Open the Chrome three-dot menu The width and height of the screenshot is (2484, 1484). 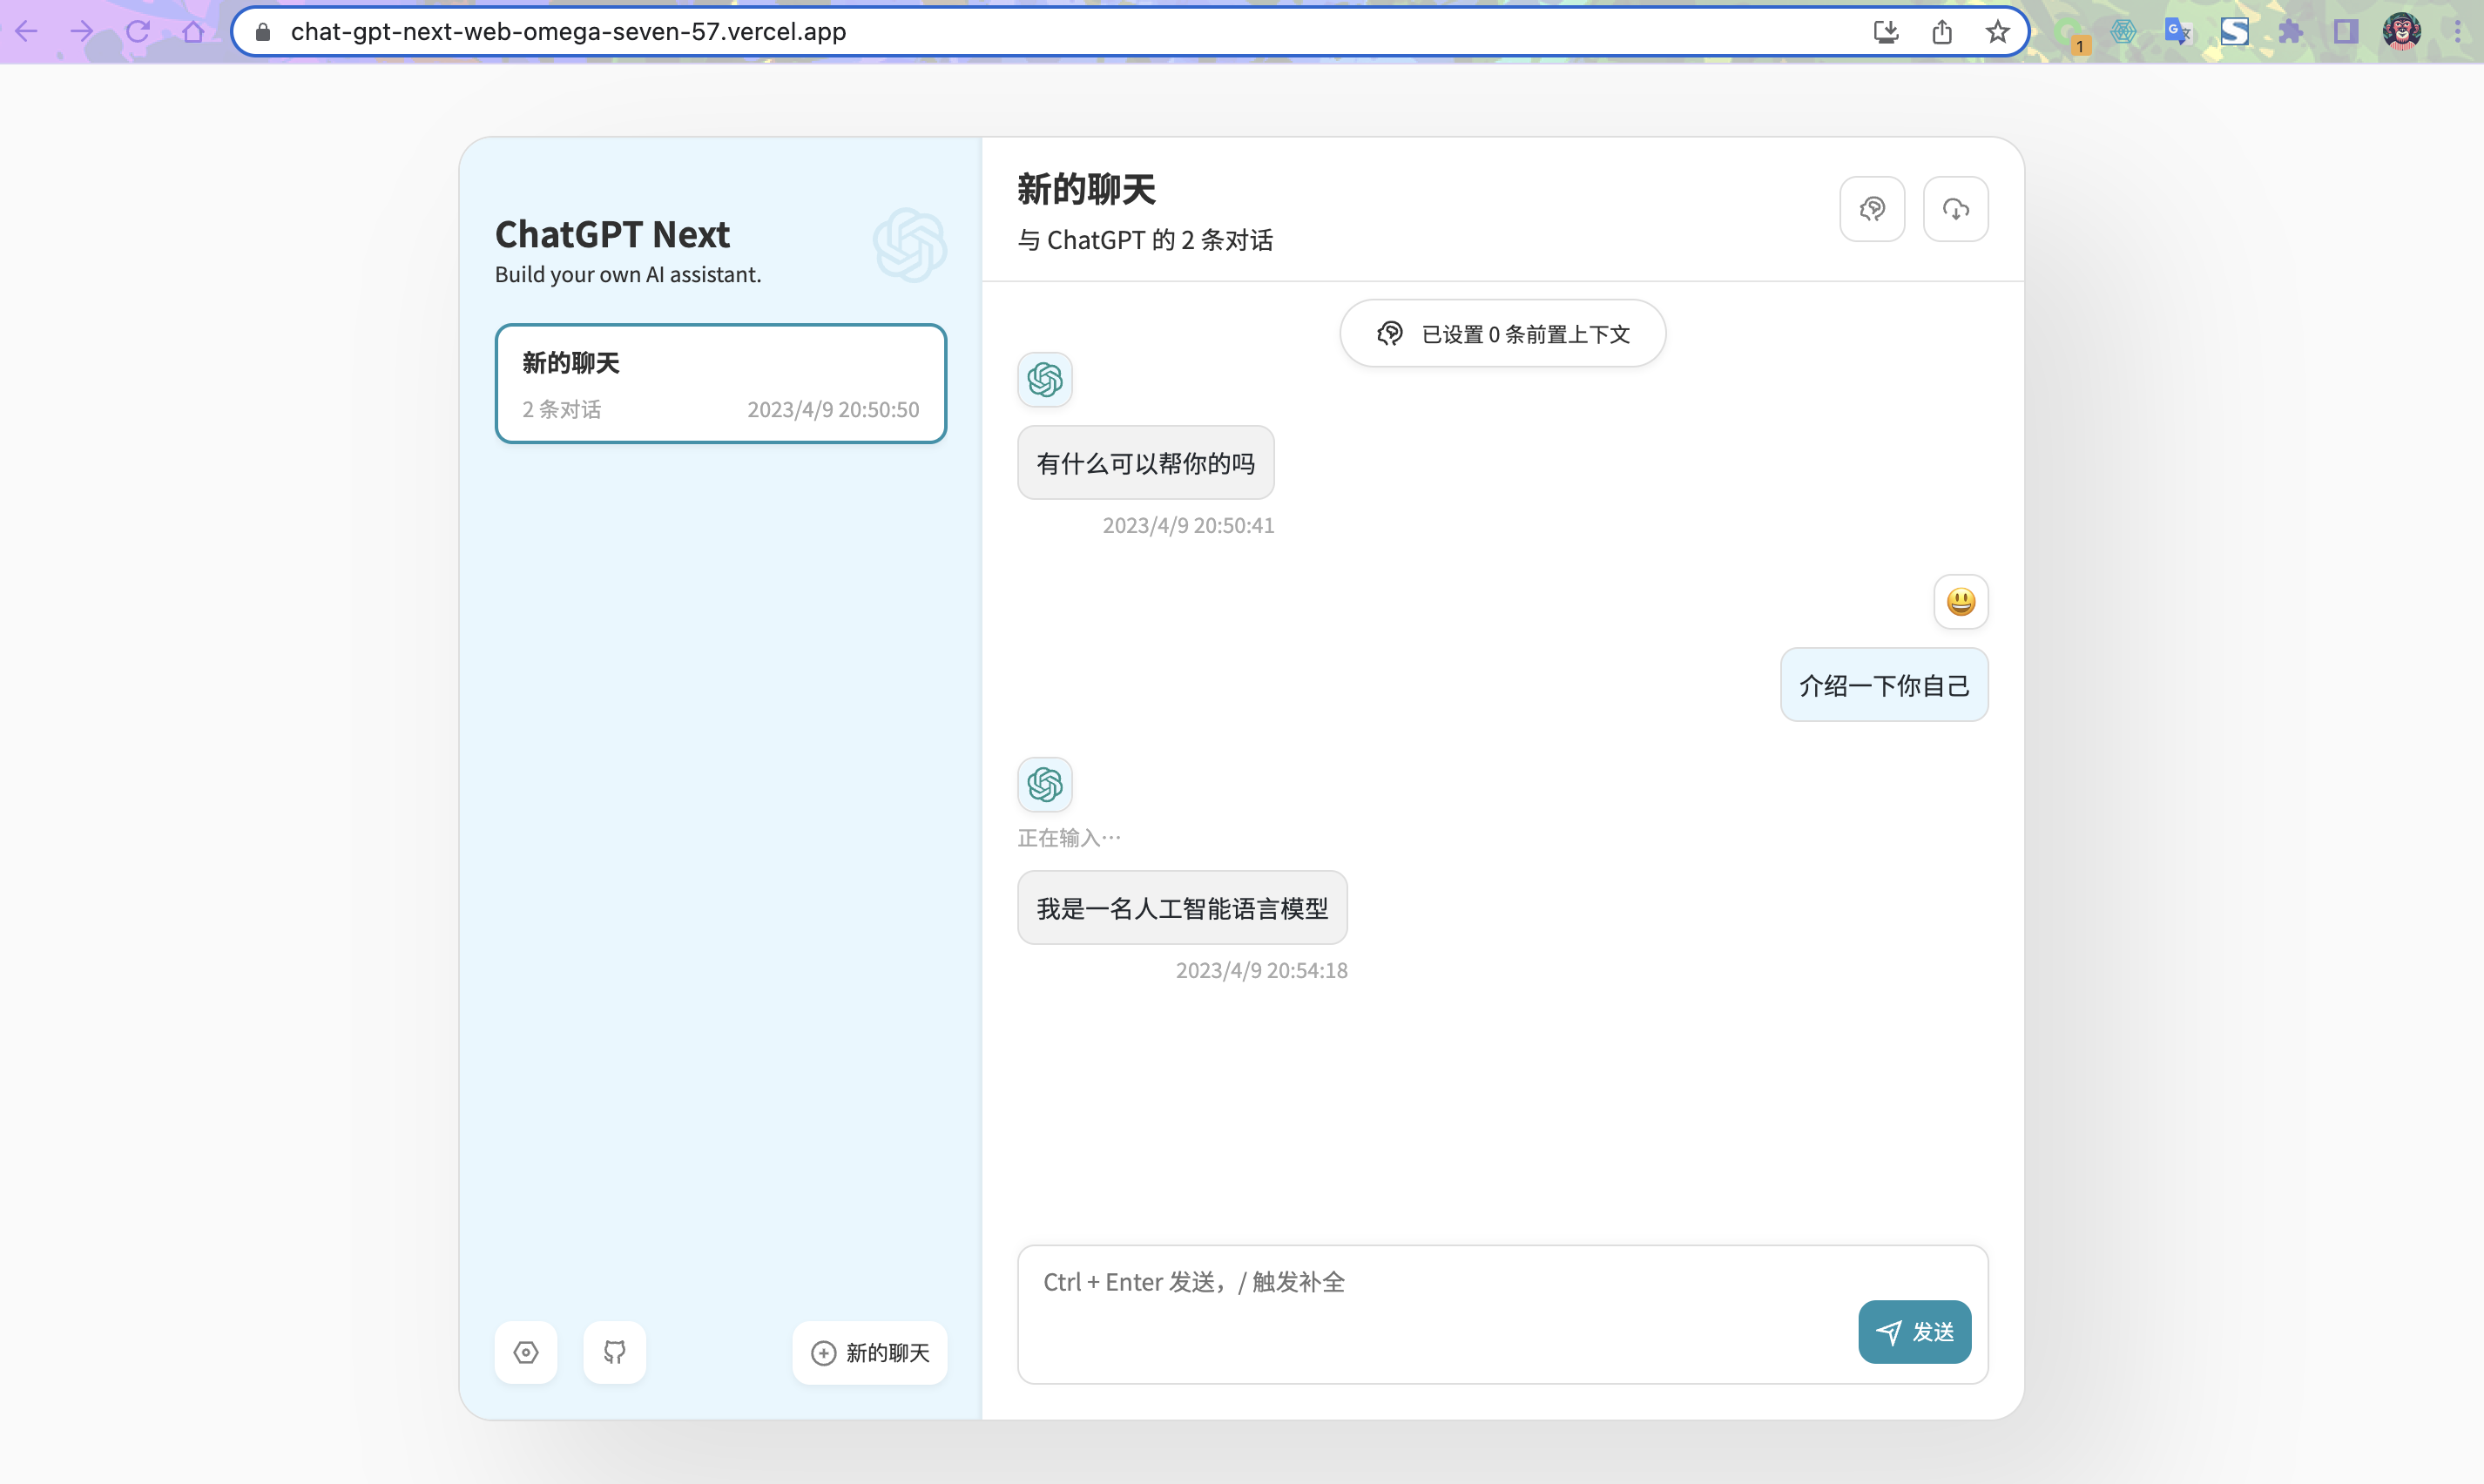coord(2457,32)
